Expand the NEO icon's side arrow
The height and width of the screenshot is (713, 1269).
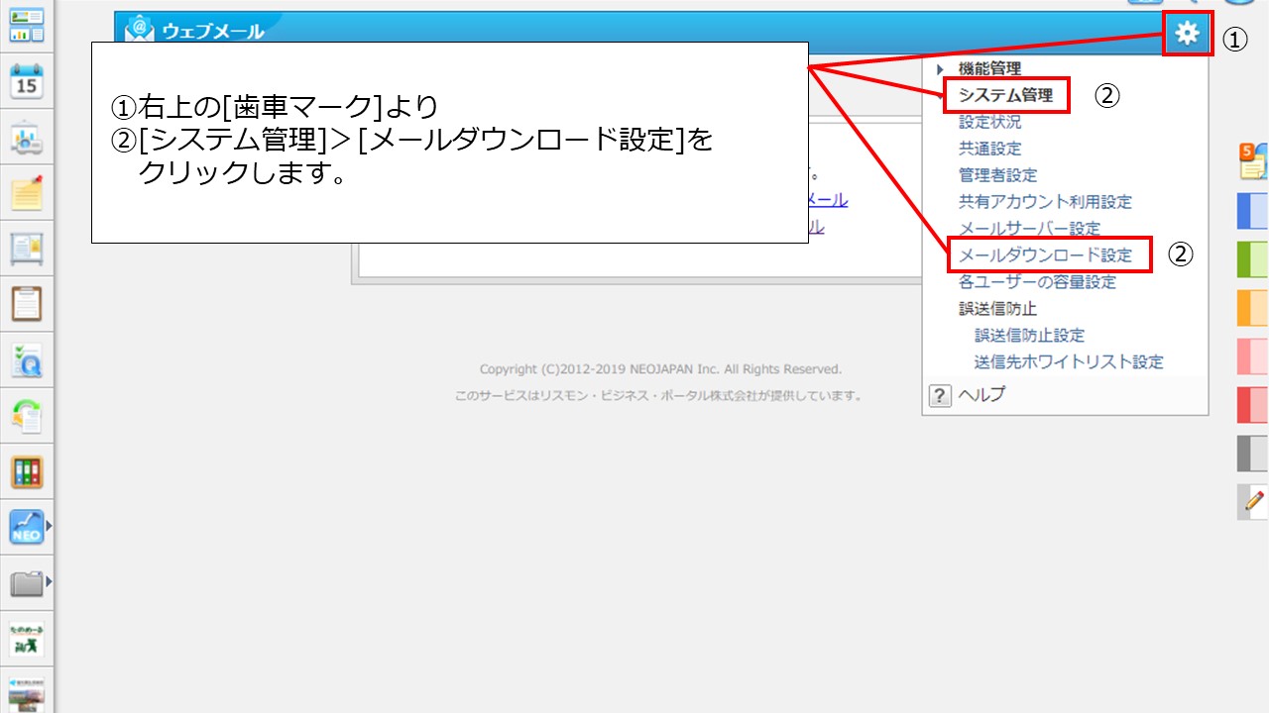pyautogui.click(x=49, y=526)
